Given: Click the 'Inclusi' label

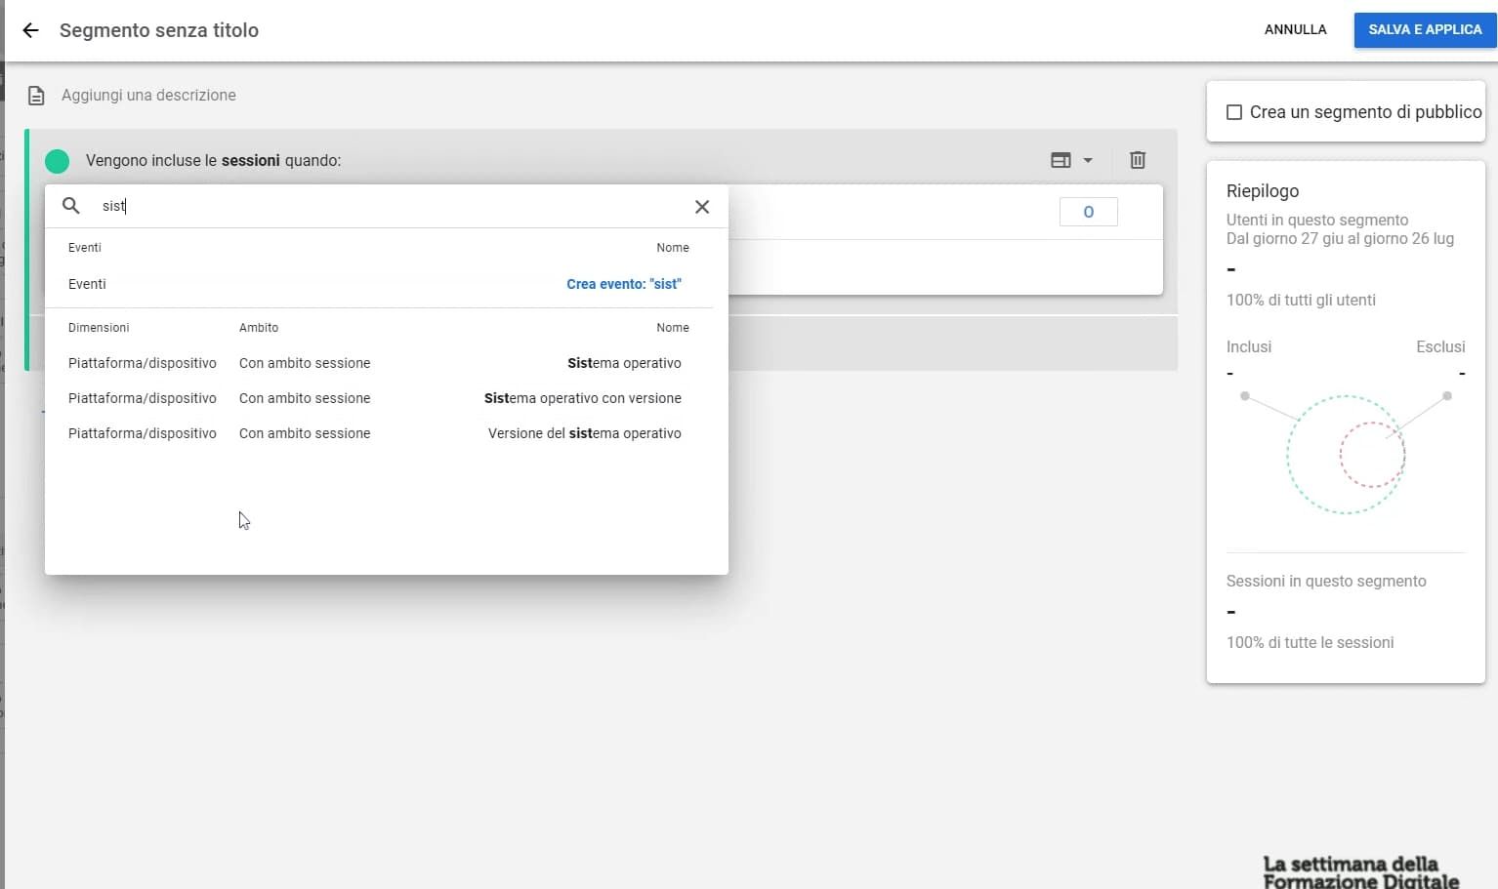Looking at the screenshot, I should 1249,346.
